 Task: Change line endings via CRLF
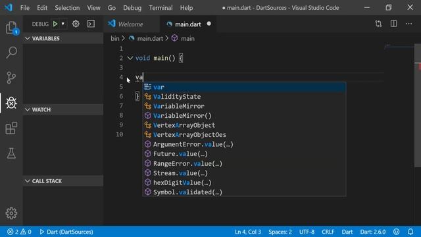pyautogui.click(x=328, y=232)
